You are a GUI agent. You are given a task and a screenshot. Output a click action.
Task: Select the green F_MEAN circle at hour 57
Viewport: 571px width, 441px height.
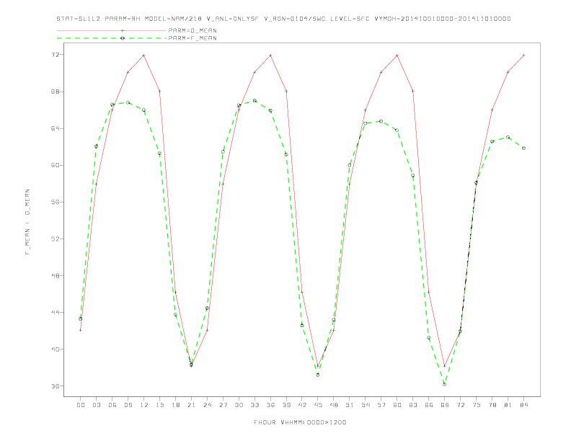point(381,121)
